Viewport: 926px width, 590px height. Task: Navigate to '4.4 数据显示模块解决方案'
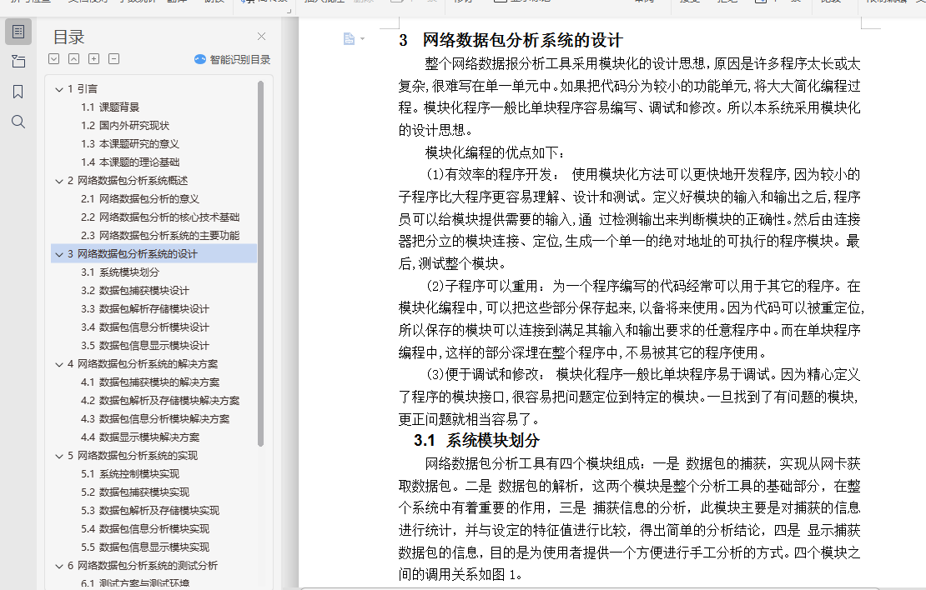tap(140, 437)
